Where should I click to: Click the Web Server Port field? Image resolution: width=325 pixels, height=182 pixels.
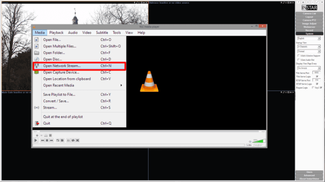[x=316, y=73]
